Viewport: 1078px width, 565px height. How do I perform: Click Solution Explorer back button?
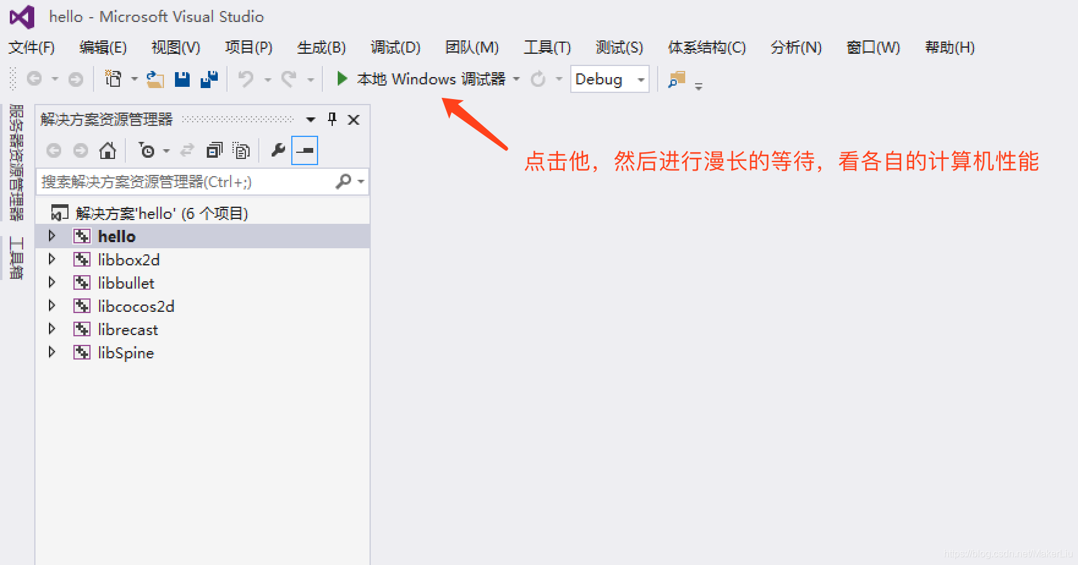pyautogui.click(x=54, y=150)
